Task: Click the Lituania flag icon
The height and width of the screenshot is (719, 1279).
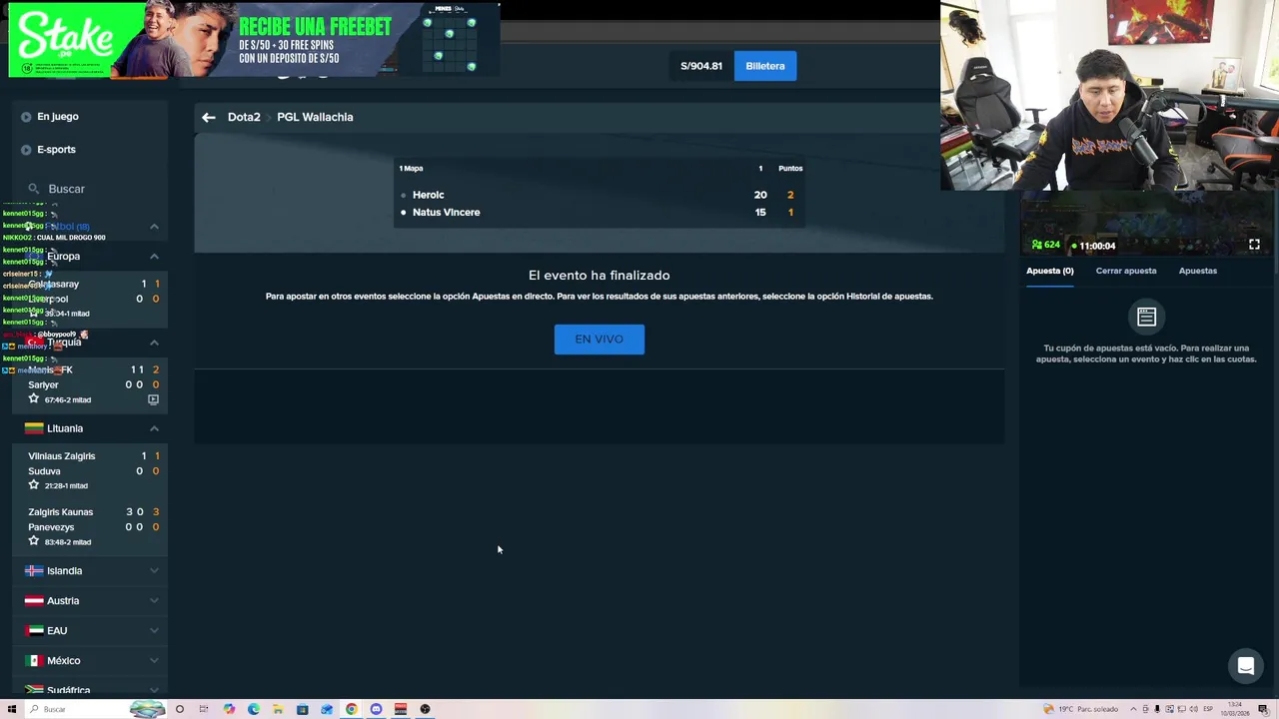Action: (34, 428)
